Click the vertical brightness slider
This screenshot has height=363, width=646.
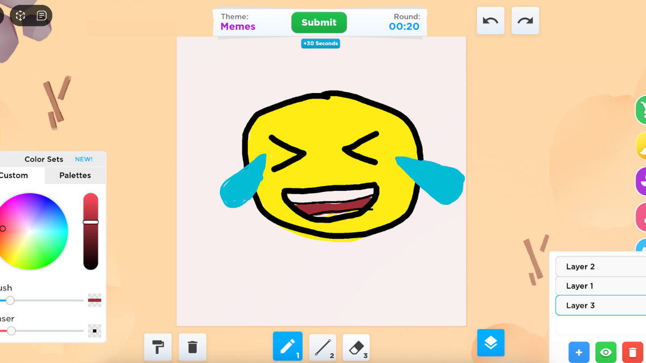pyautogui.click(x=90, y=231)
